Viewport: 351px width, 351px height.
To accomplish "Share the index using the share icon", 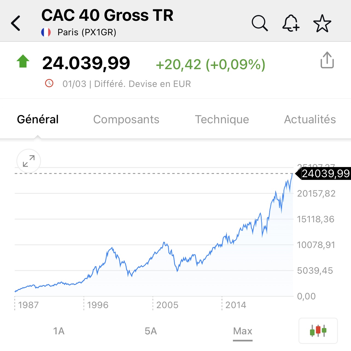I will (x=327, y=60).
